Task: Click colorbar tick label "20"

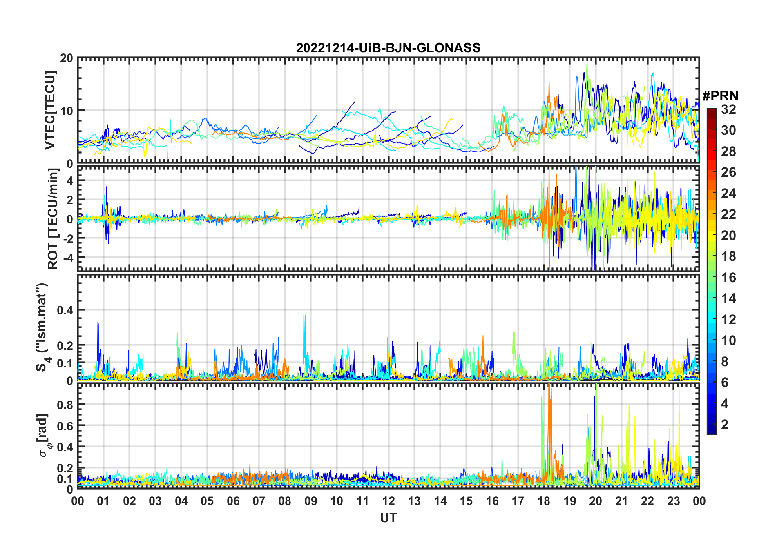Action: point(728,236)
